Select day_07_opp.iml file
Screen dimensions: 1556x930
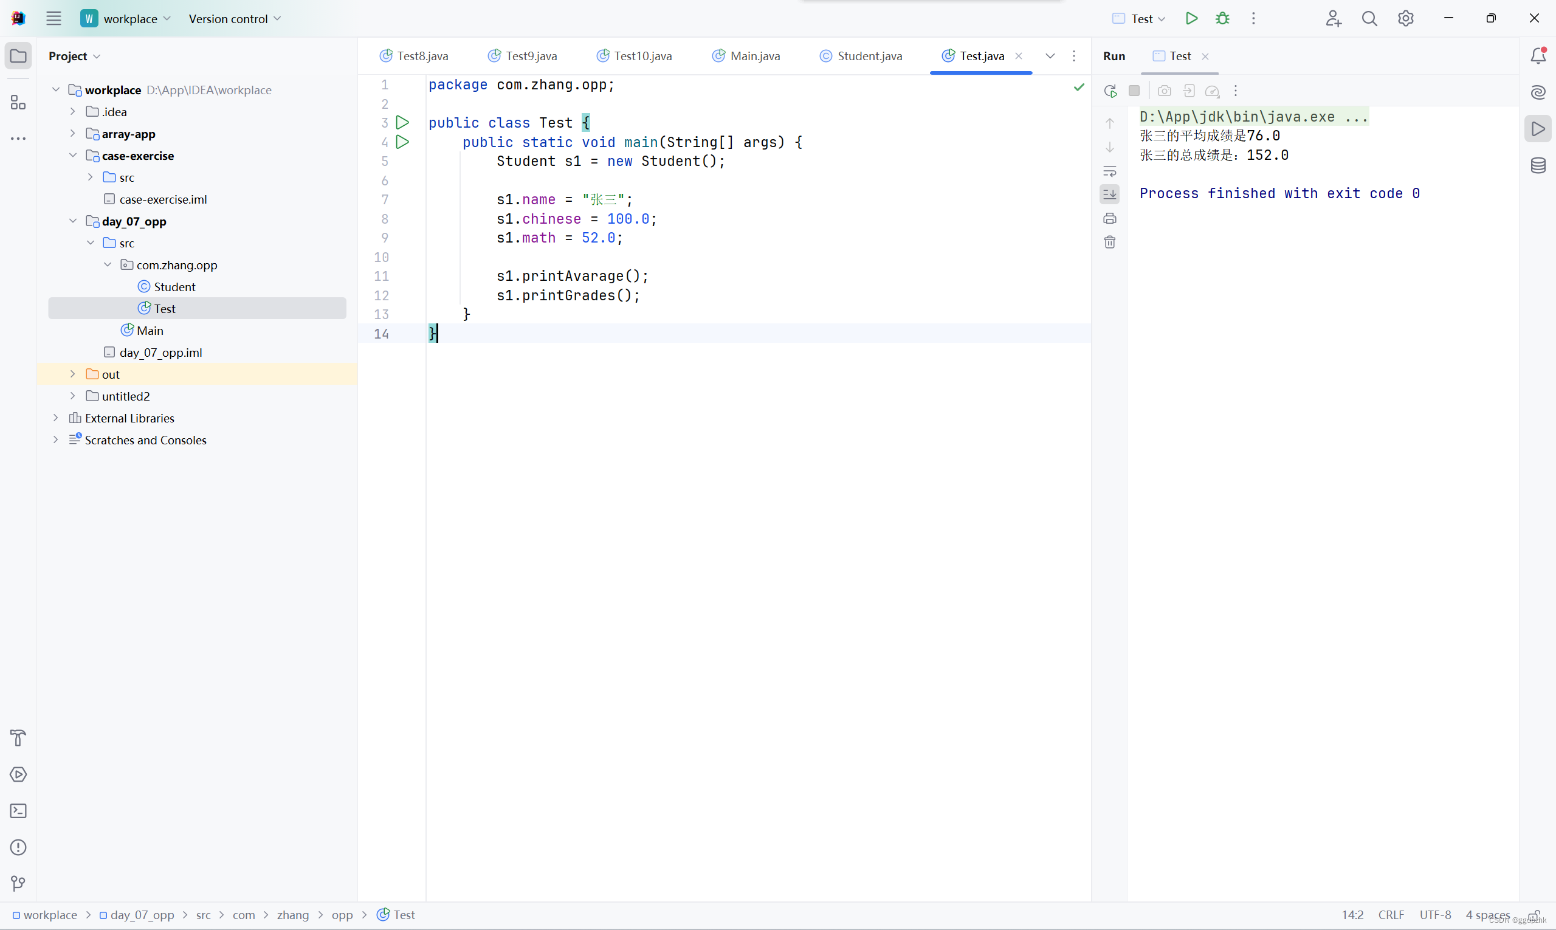tap(153, 352)
